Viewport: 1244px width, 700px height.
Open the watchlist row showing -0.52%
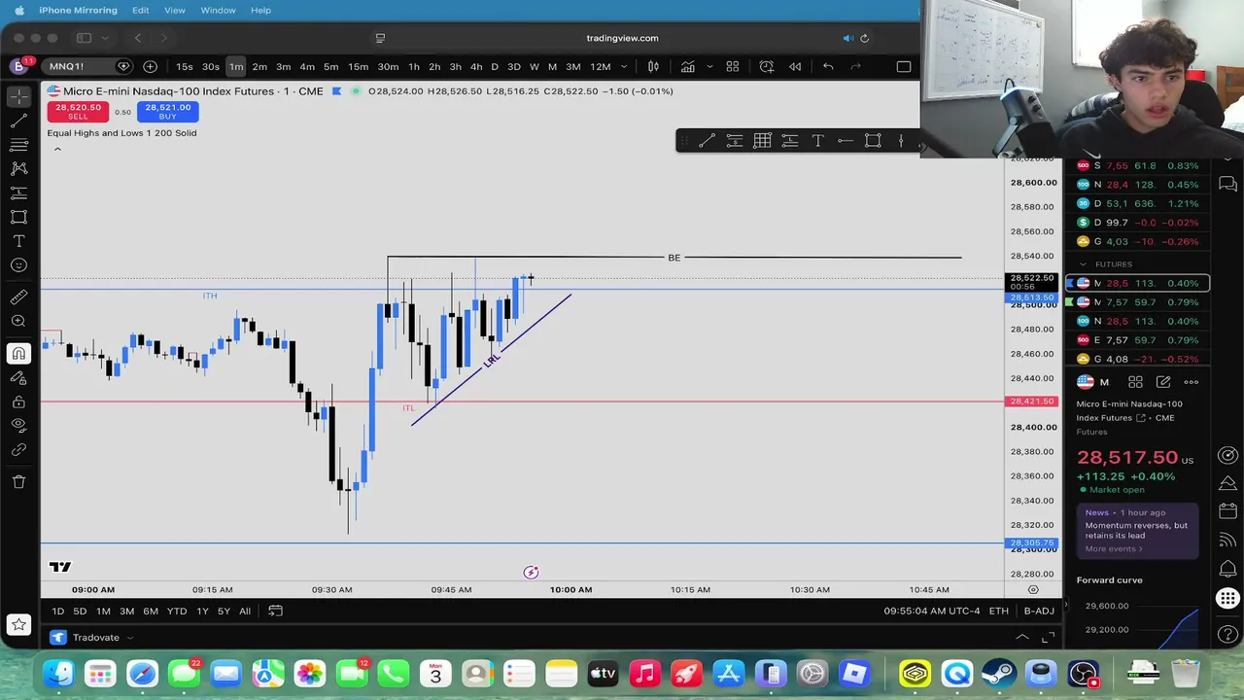coord(1138,359)
